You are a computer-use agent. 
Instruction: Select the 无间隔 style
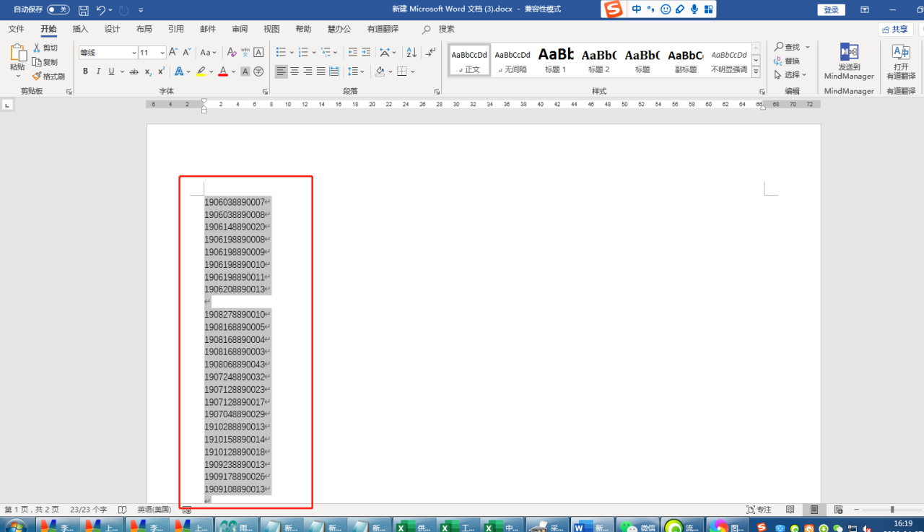tap(512, 60)
